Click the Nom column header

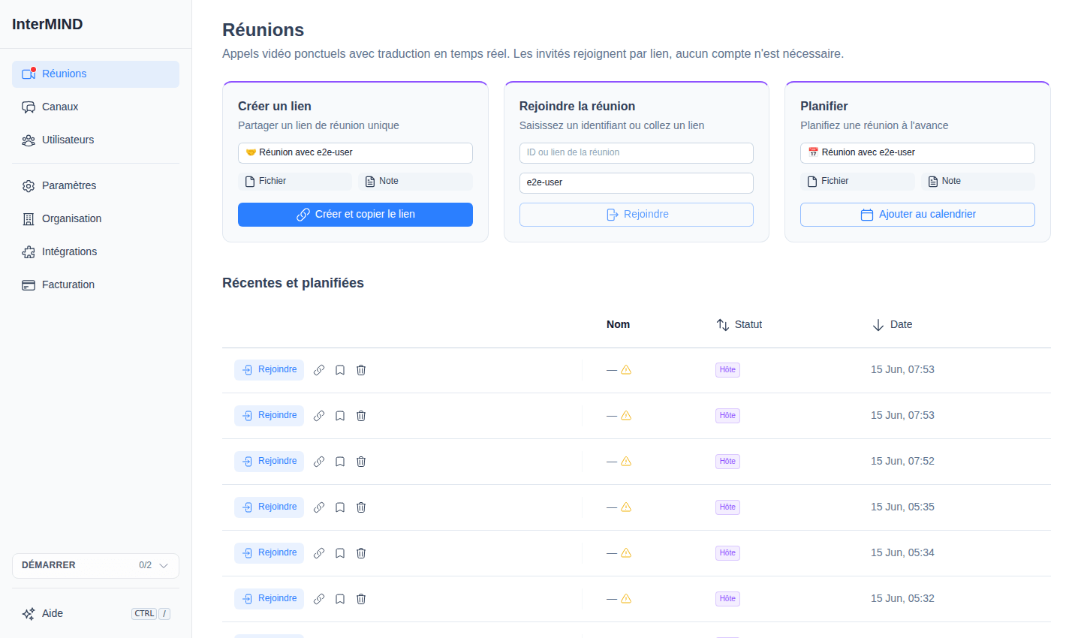coord(618,325)
